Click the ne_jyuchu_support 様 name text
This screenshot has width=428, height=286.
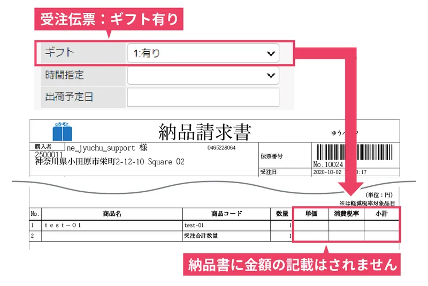(x=107, y=148)
